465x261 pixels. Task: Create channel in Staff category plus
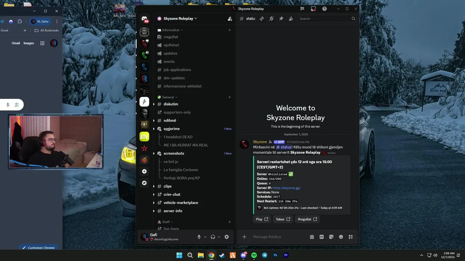tap(230, 222)
